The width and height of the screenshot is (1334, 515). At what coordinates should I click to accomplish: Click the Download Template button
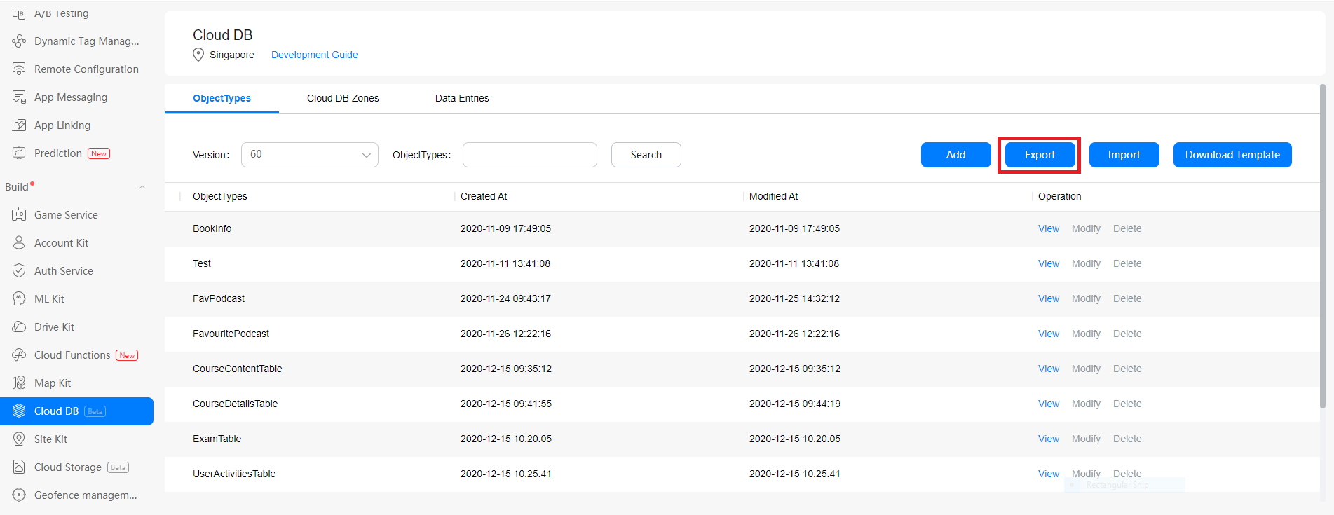pos(1232,155)
